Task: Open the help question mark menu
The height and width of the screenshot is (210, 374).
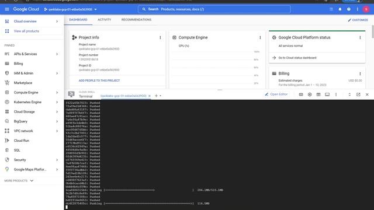Action: [x=349, y=9]
